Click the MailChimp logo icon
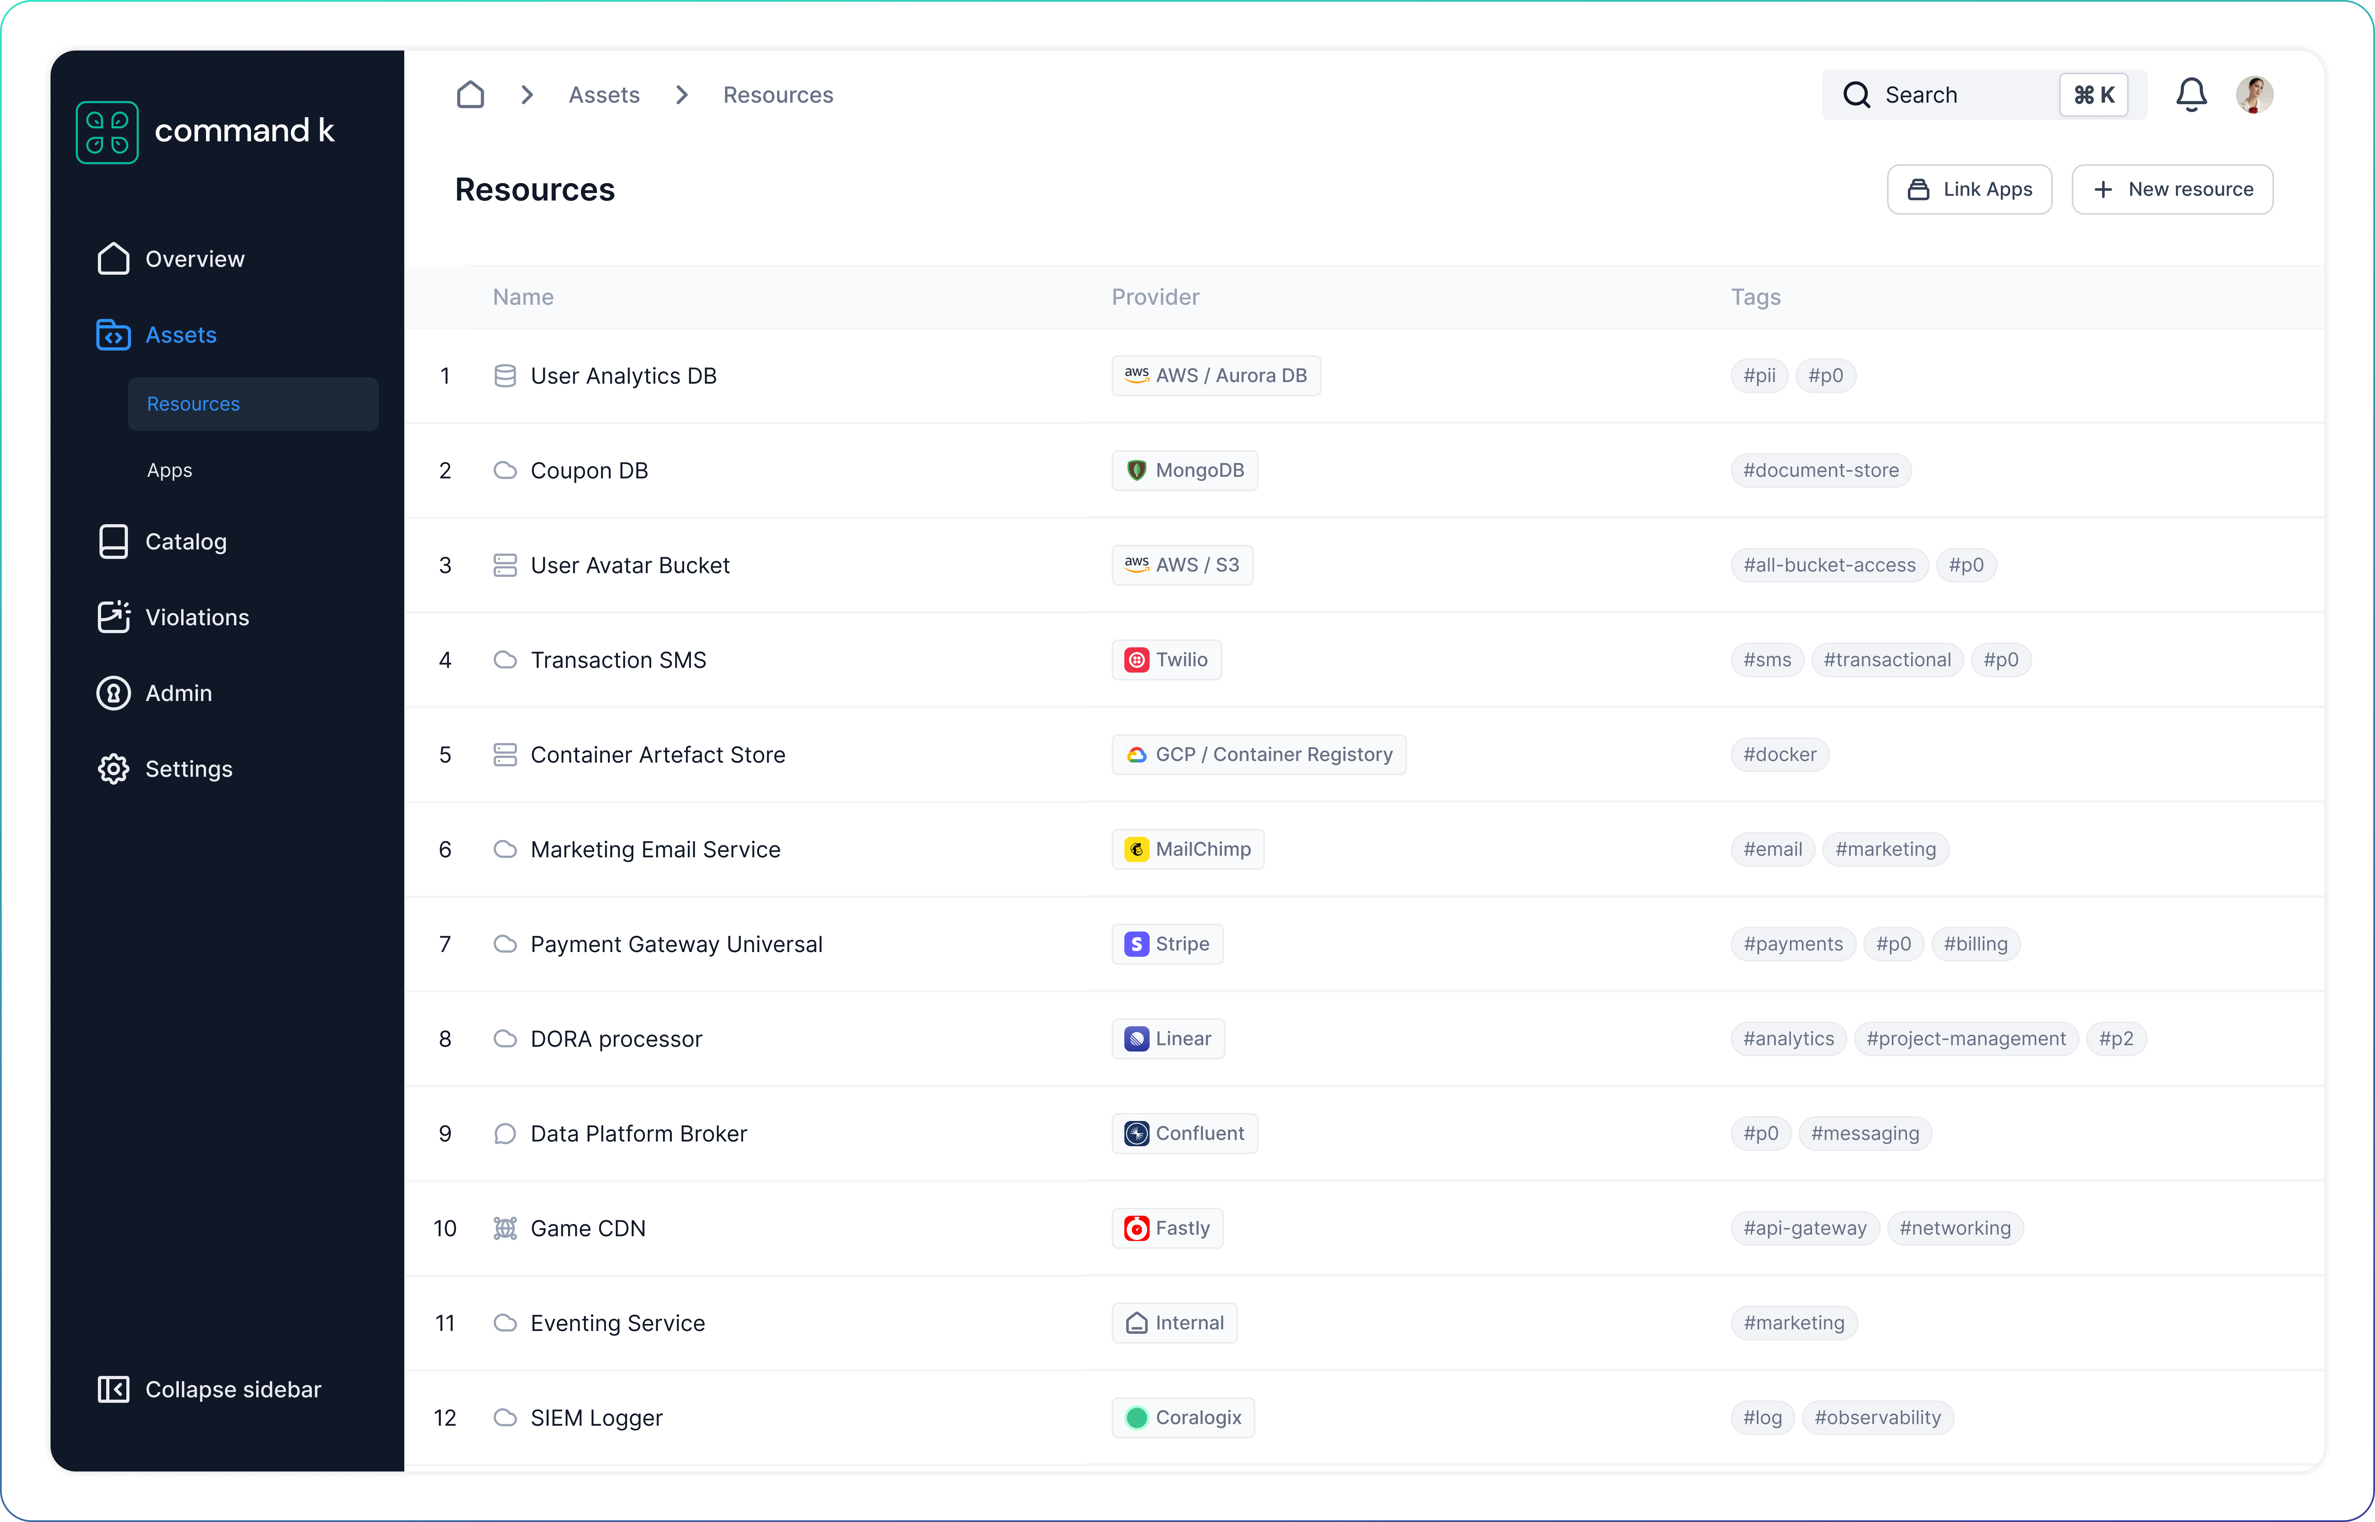2375x1522 pixels. tap(1137, 849)
